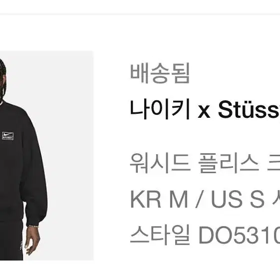This screenshot has height=280, width=280.
Task: Click the word Stüssy in the title
Action: pyautogui.click(x=249, y=109)
